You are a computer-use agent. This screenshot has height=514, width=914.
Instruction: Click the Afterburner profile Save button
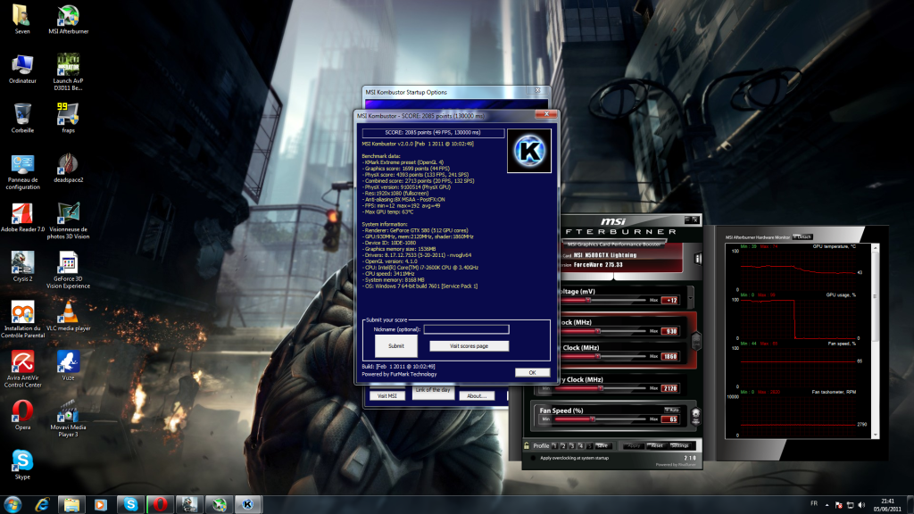pos(602,446)
